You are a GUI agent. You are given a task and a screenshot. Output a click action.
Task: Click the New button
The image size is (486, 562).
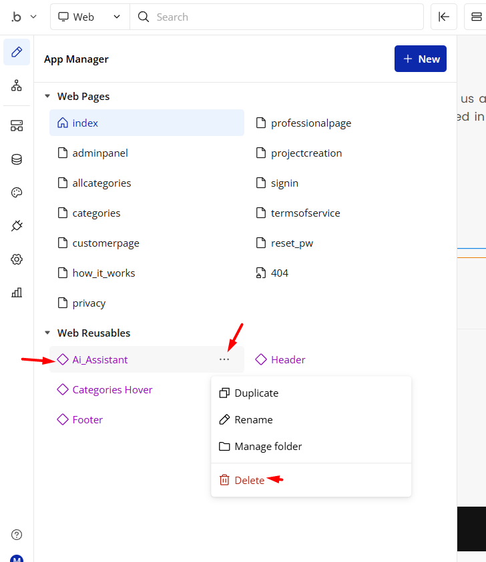pyautogui.click(x=420, y=59)
